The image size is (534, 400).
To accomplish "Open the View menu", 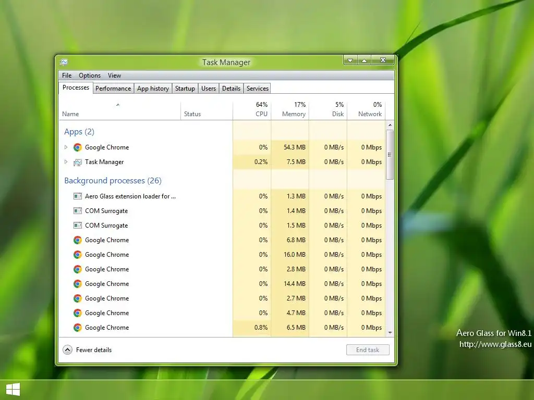I will 114,76.
